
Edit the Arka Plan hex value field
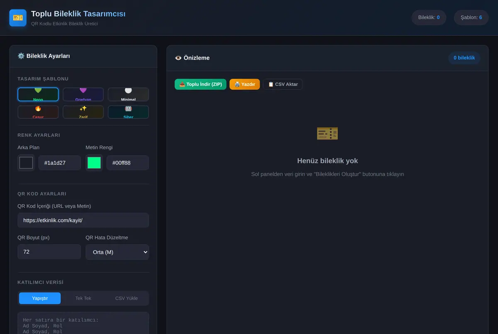60,163
